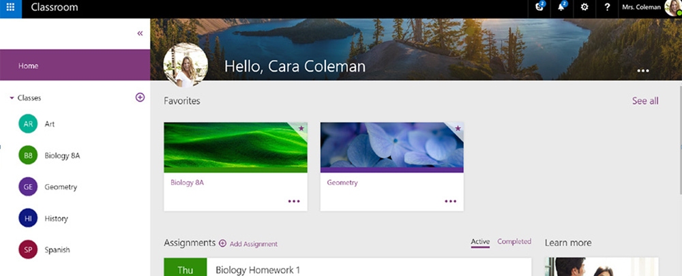This screenshot has height=276, width=682.
Task: Switch to the Completed assignments tab
Action: point(514,242)
